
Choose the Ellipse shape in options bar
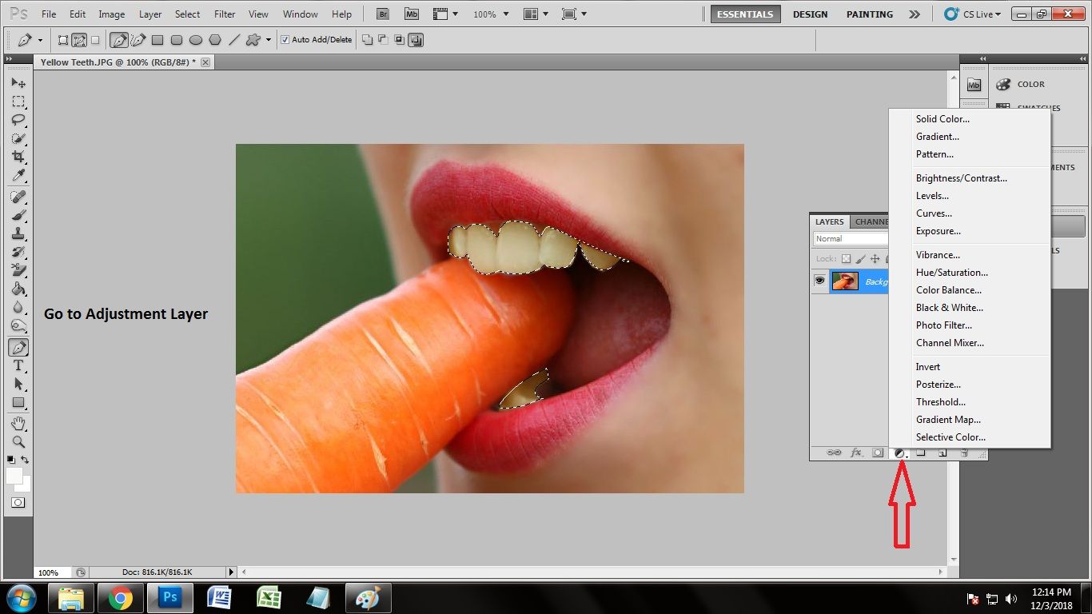[x=195, y=39]
